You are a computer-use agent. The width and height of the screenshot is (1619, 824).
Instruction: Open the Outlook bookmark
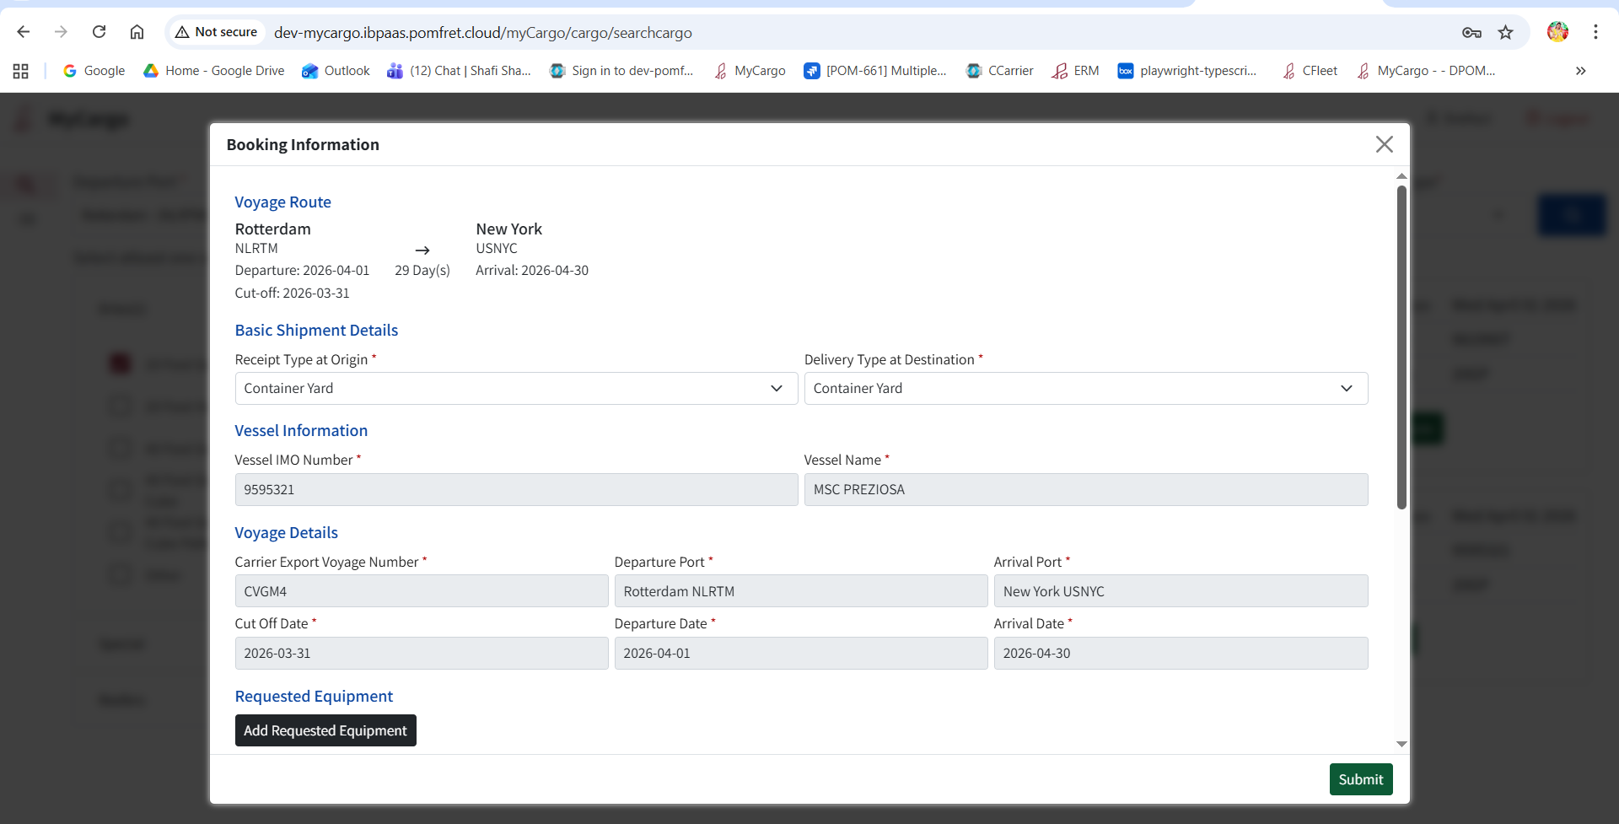[x=336, y=71]
